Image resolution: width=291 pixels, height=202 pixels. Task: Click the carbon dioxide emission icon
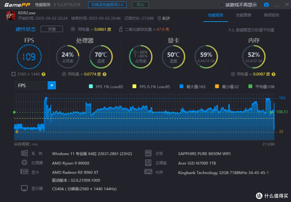click(x=121, y=29)
